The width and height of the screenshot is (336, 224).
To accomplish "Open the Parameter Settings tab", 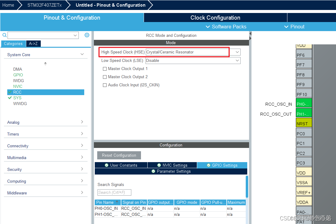I will coord(171,171).
